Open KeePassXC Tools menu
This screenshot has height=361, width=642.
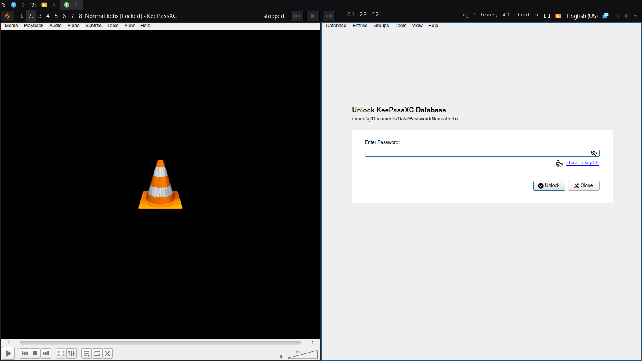(400, 26)
